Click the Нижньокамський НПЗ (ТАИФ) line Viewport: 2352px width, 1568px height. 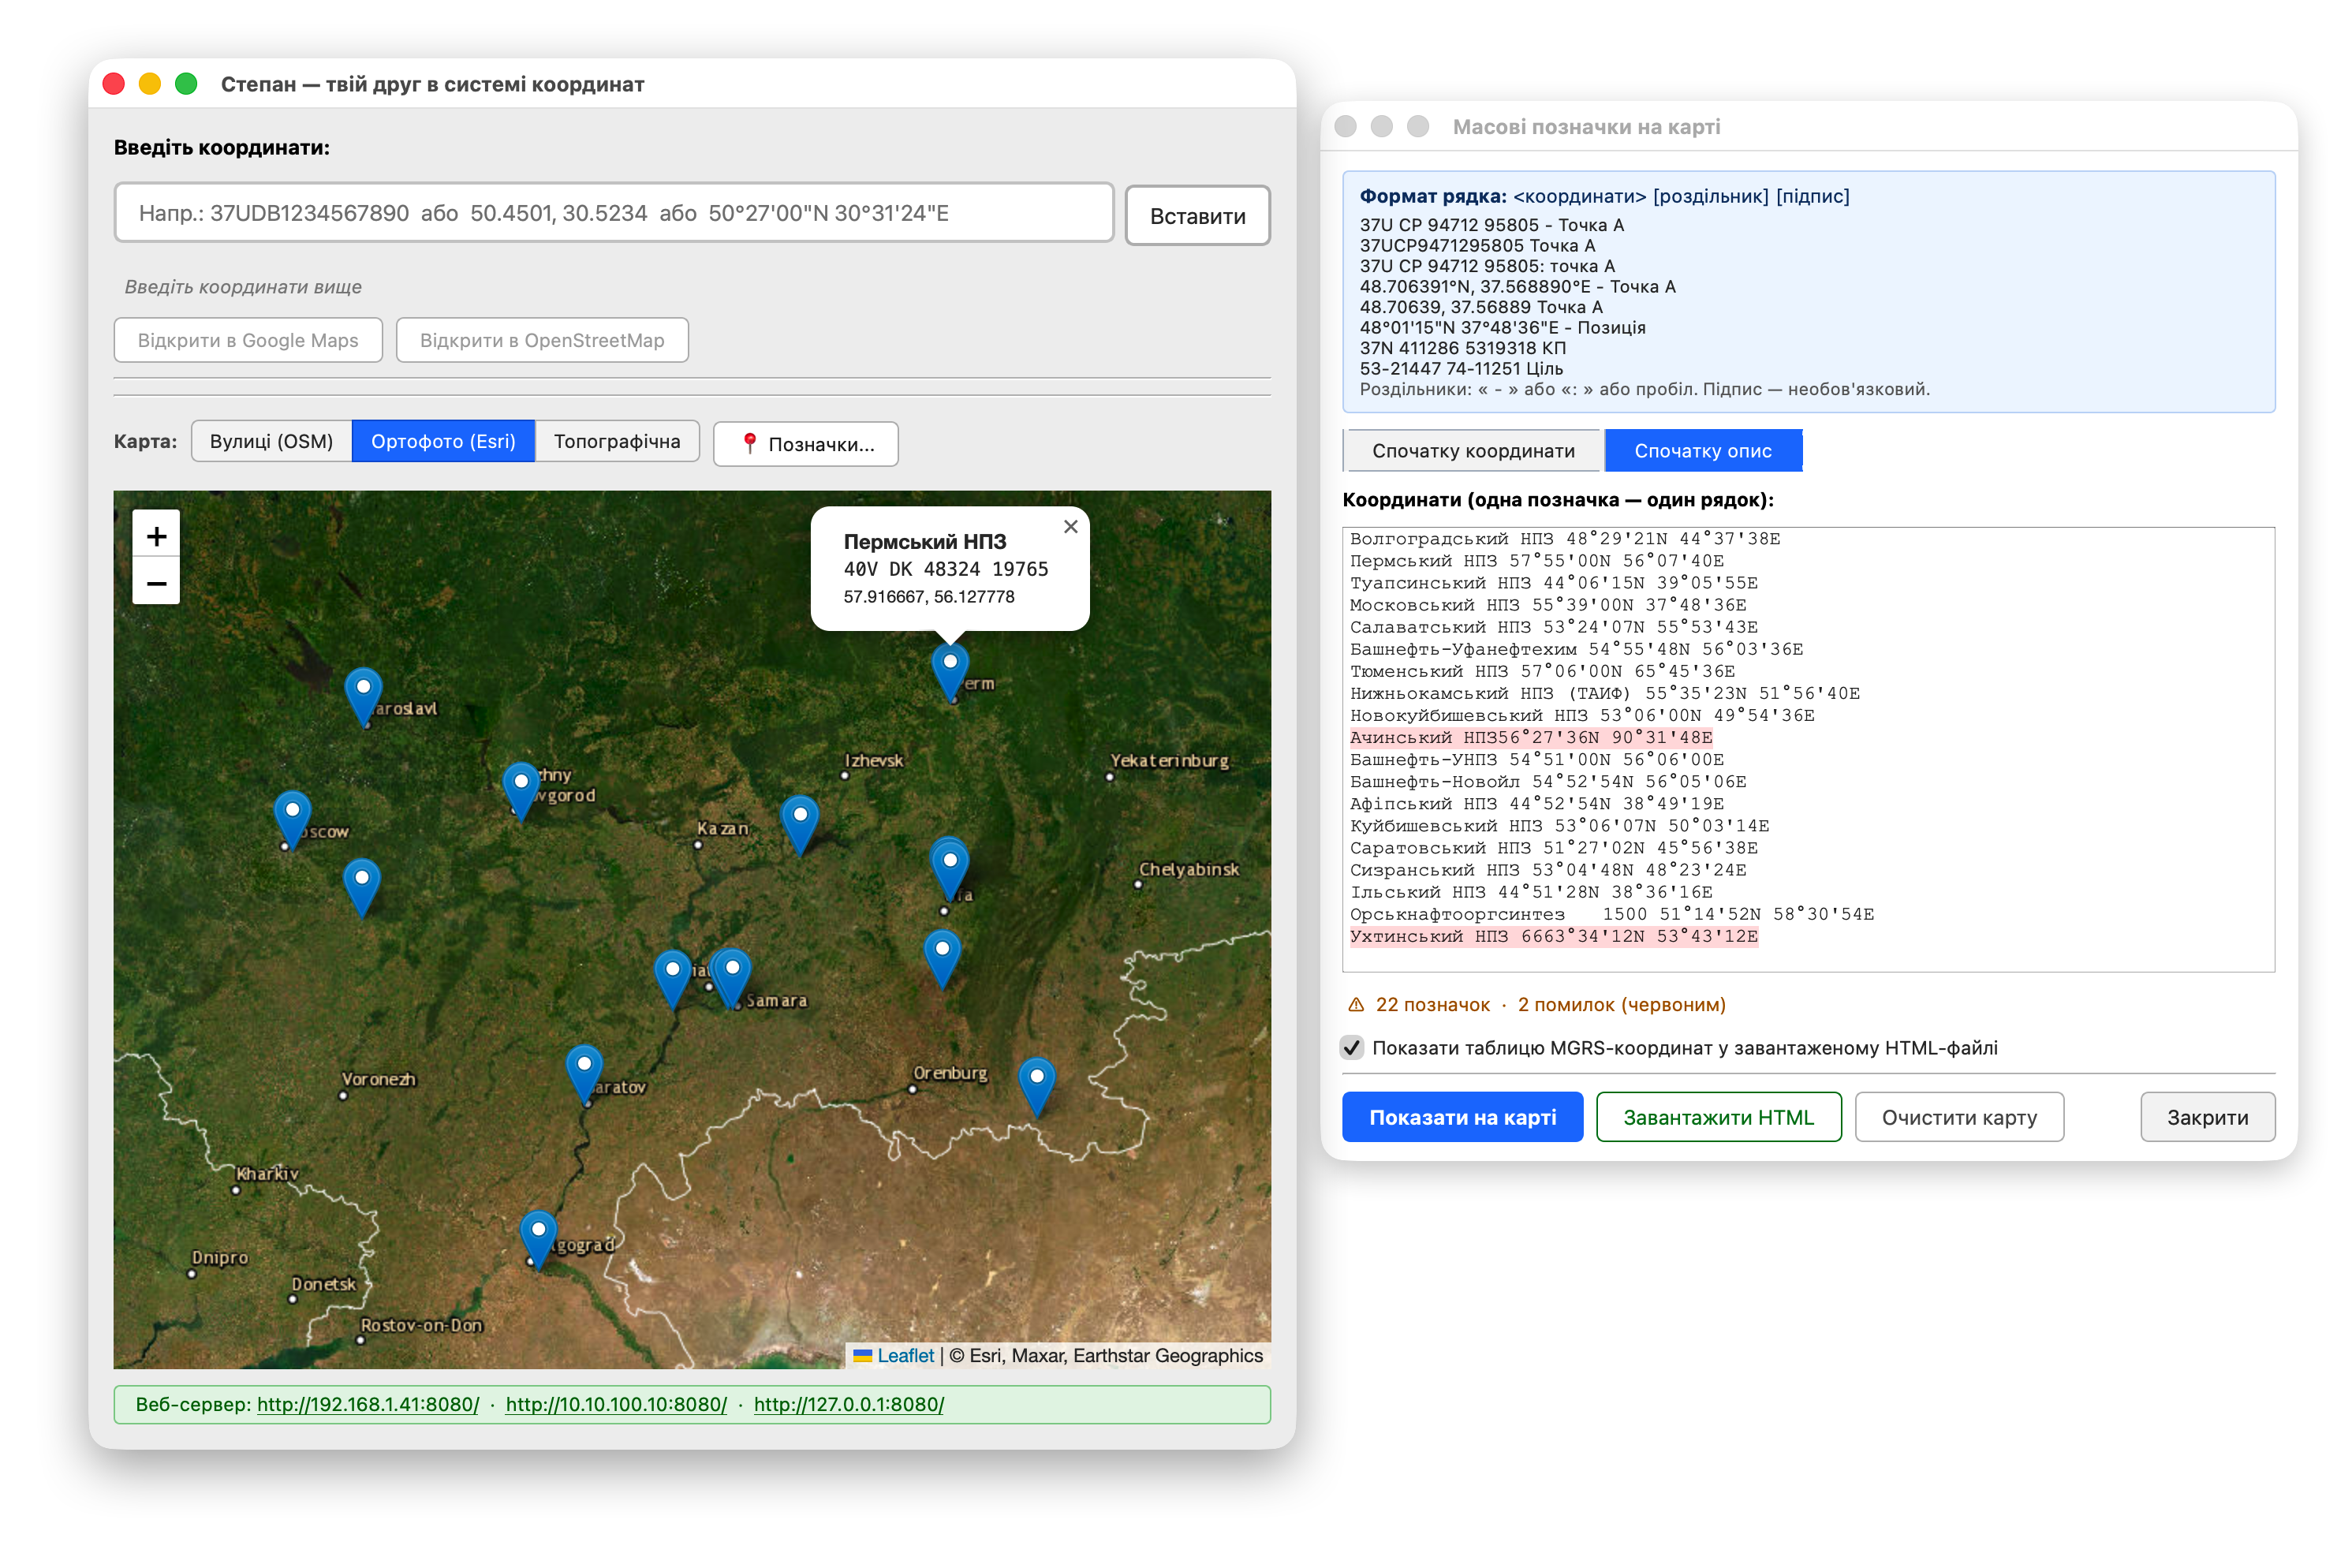pyautogui.click(x=1605, y=694)
